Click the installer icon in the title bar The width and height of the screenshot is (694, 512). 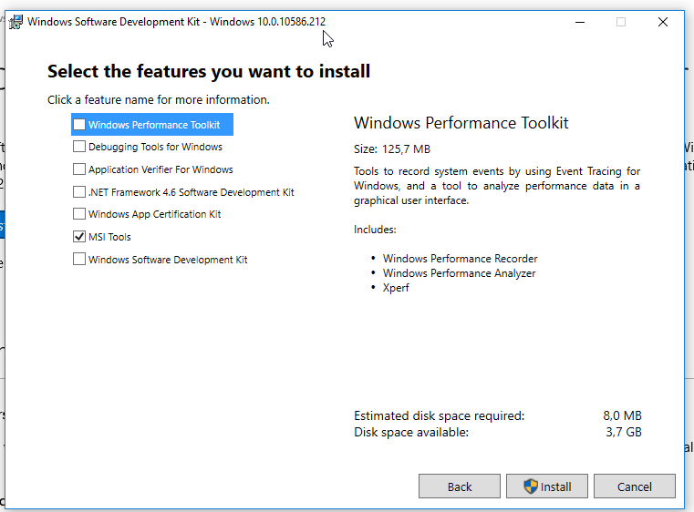coord(16,22)
